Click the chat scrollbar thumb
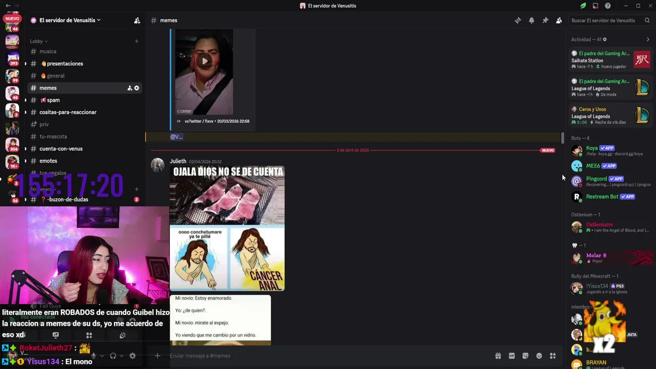Image resolution: width=656 pixels, height=369 pixels. (563, 138)
